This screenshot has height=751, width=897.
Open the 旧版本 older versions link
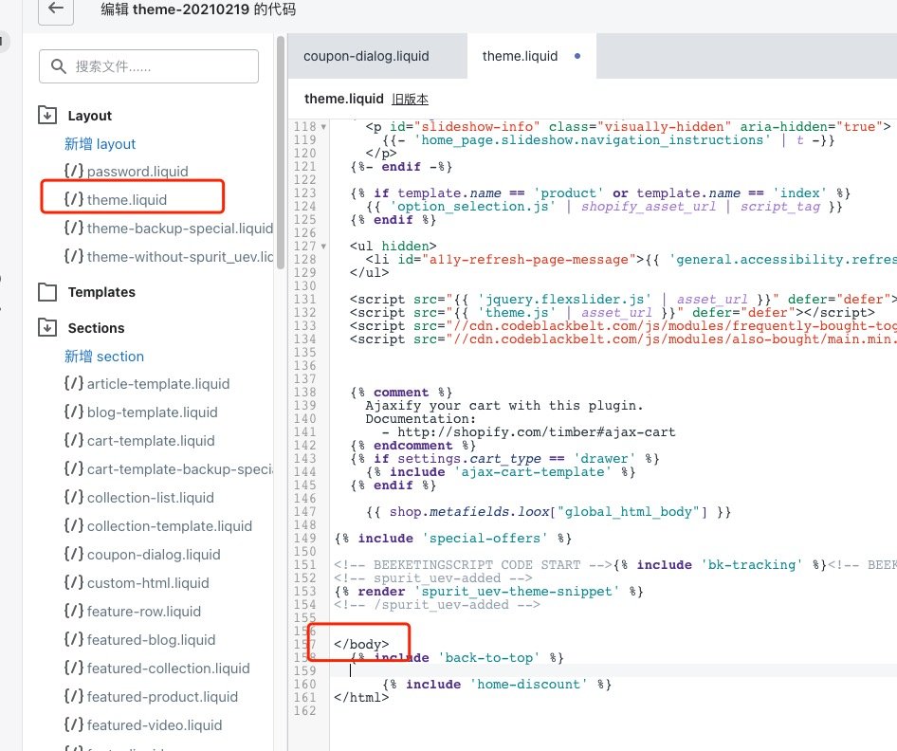410,99
